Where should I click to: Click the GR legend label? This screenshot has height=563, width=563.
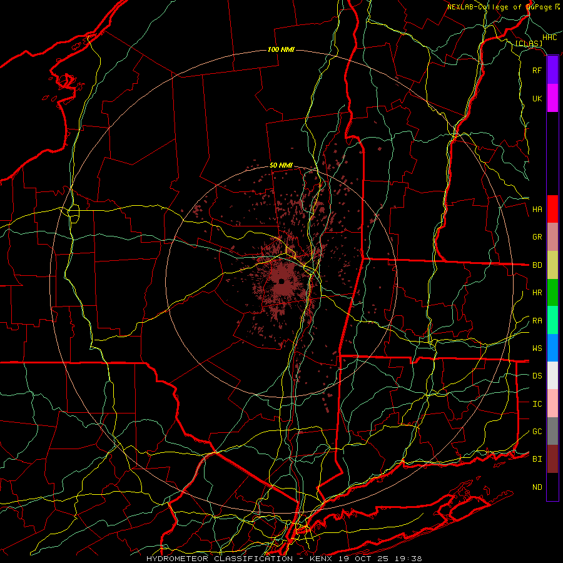click(x=537, y=237)
